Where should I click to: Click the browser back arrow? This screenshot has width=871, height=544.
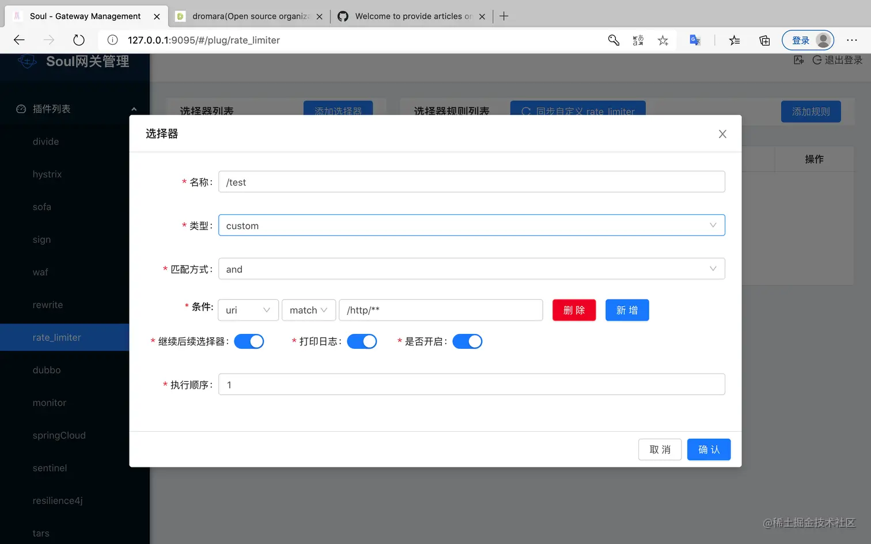tap(19, 40)
